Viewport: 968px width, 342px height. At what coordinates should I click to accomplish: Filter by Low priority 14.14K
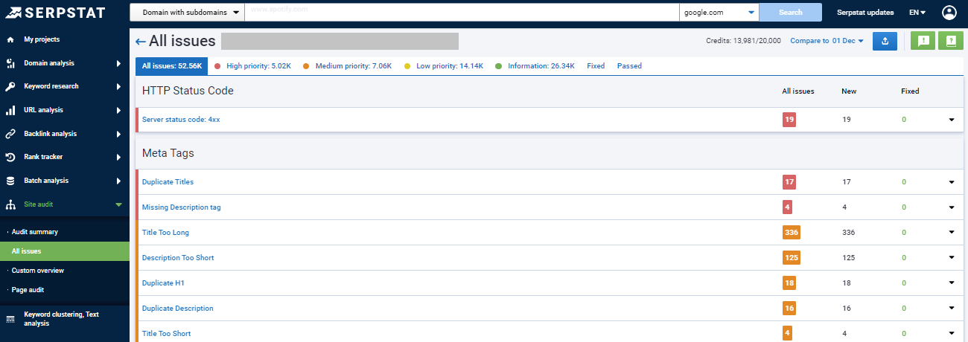tap(444, 66)
